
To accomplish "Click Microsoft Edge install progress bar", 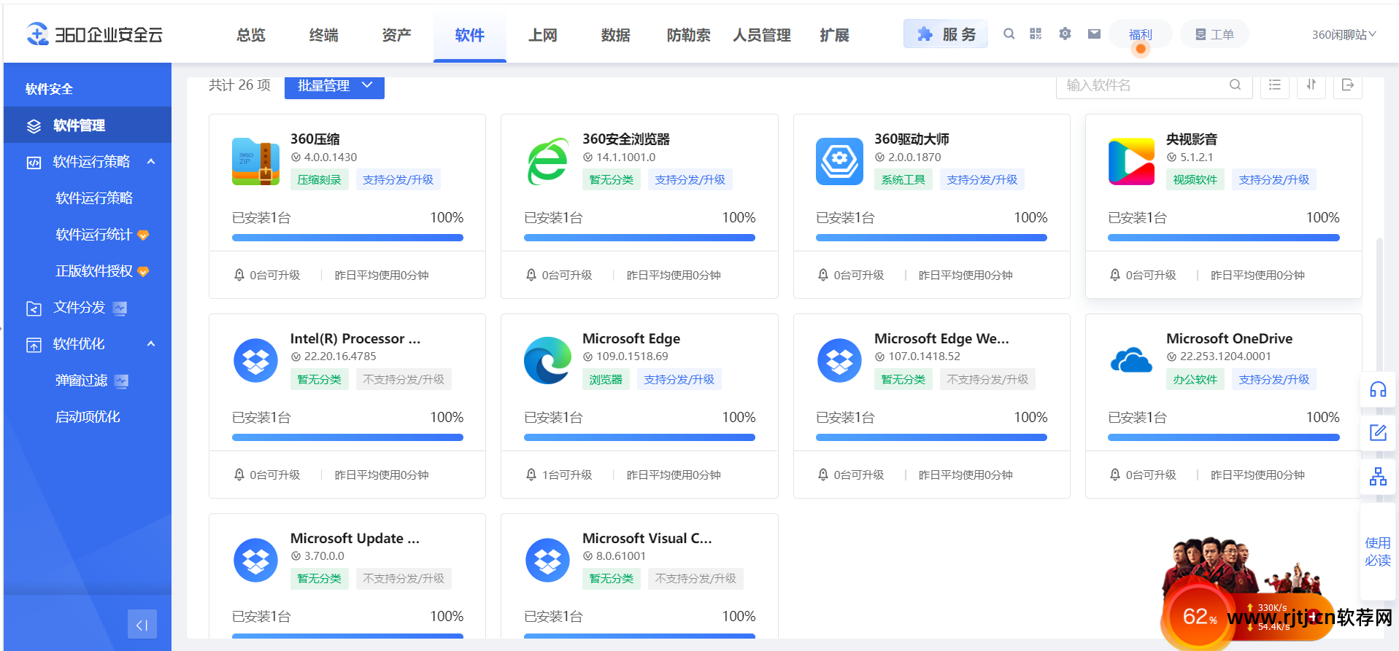I will click(639, 437).
